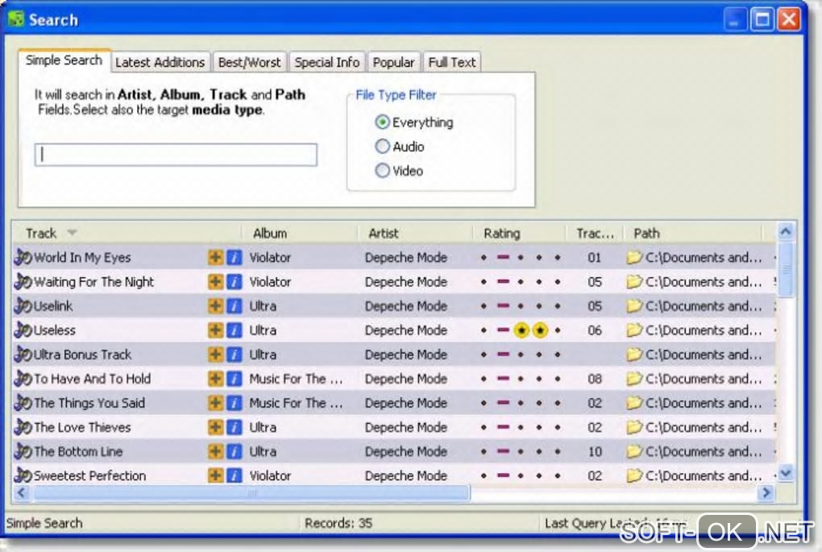Click the plus icon for Ultra Bonus Track
The width and height of the screenshot is (822, 552).
pos(215,355)
